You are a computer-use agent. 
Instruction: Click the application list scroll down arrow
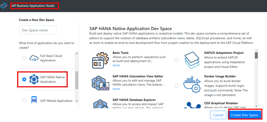pyautogui.click(x=77, y=101)
